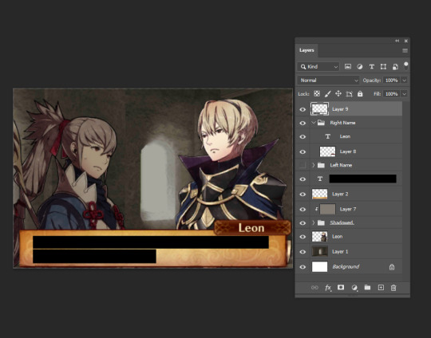Toggle visibility of Layer 1

tap(302, 252)
